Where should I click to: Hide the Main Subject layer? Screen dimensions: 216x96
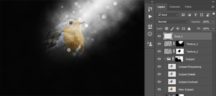[159, 89]
